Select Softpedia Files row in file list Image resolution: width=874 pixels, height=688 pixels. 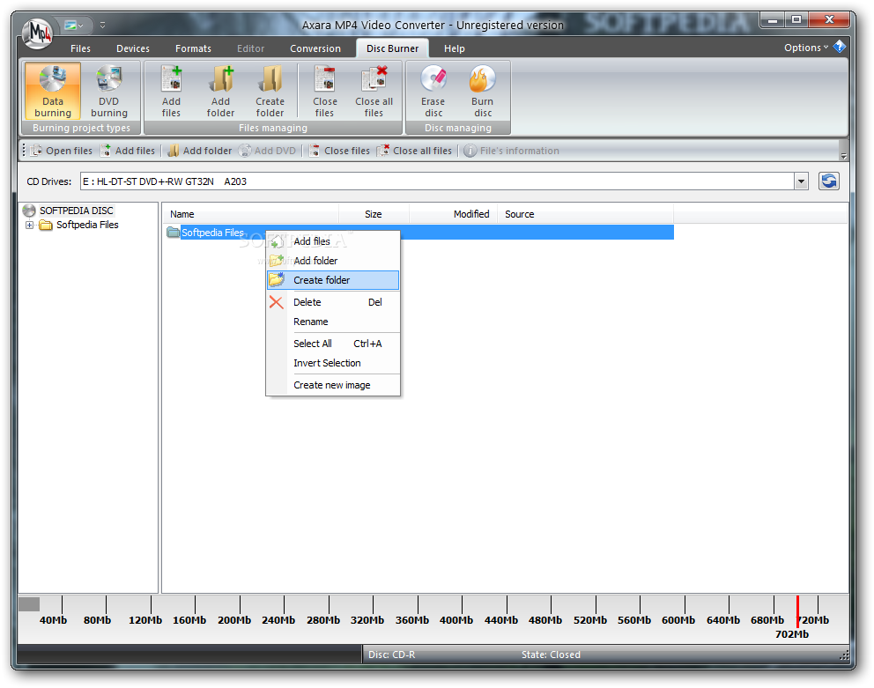419,233
